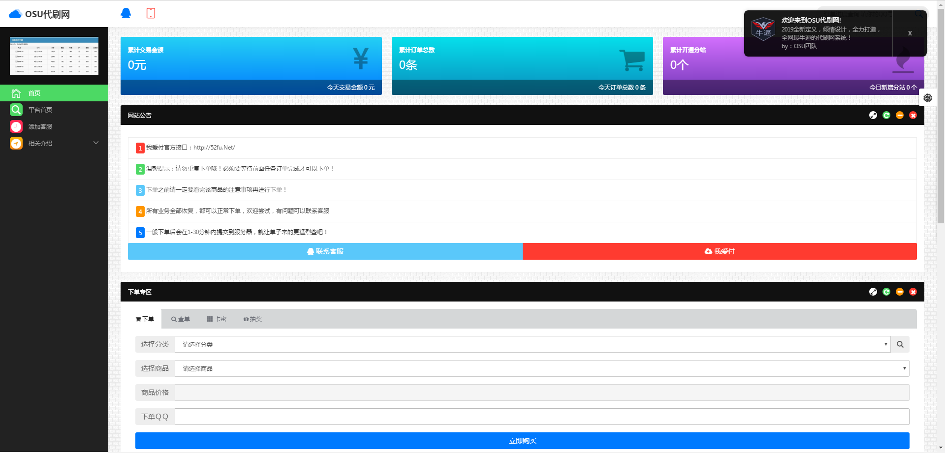The width and height of the screenshot is (945, 453).
Task: Click the page vertical scrollbar
Action: pos(941,116)
